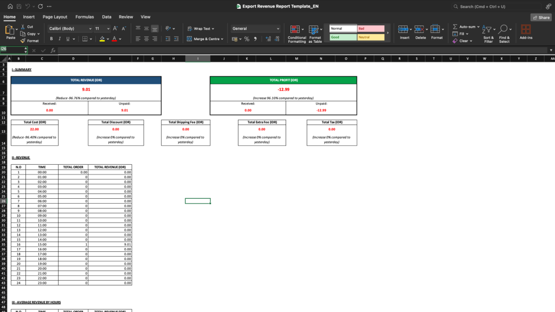Expand the Auto-sum options arrow

(x=478, y=27)
